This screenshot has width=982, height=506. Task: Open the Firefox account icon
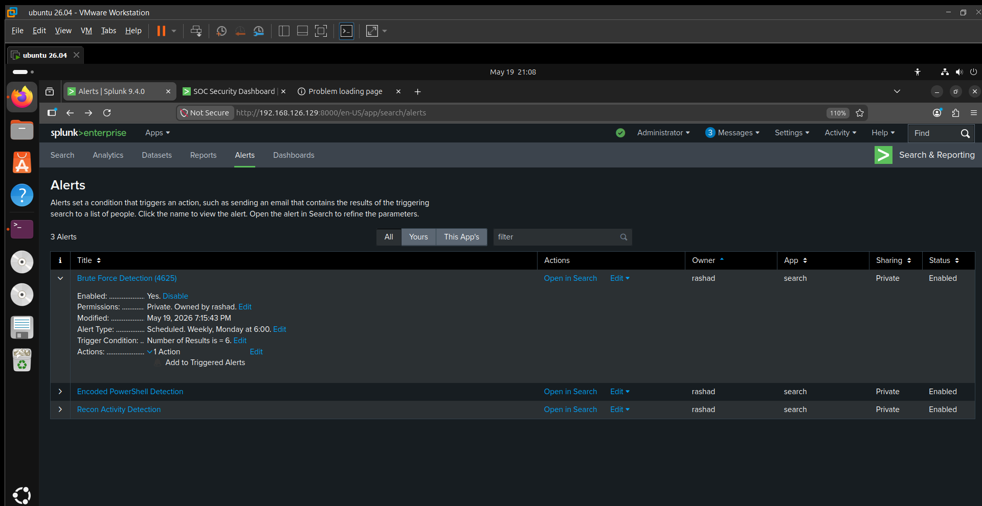(x=937, y=113)
